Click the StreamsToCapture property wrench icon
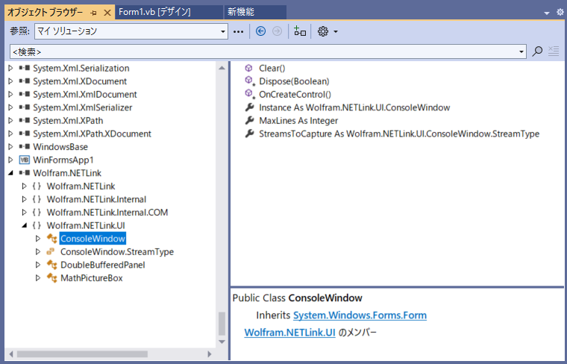The width and height of the screenshot is (567, 364). [x=249, y=134]
